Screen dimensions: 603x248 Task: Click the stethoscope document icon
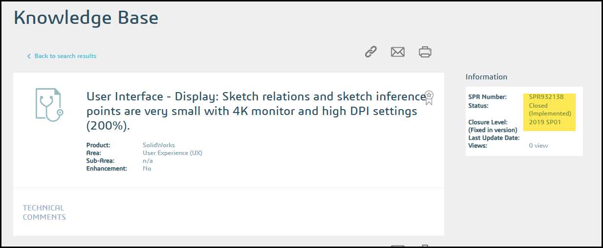pos(49,104)
